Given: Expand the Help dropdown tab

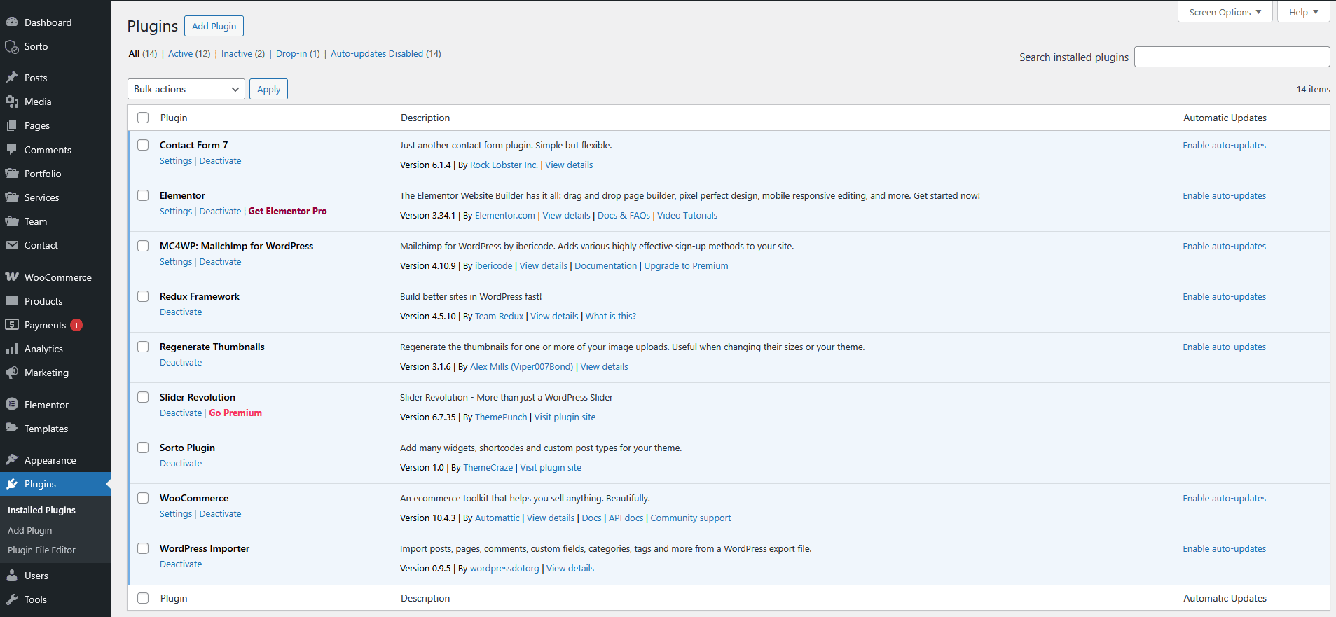Looking at the screenshot, I should [x=1303, y=12].
